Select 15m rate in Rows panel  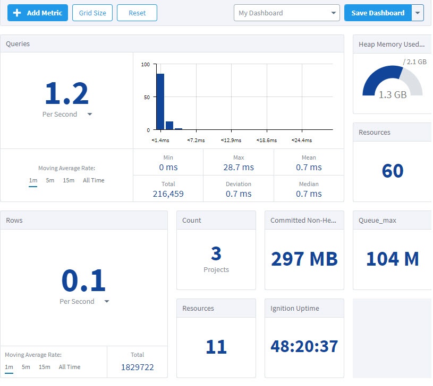45,367
